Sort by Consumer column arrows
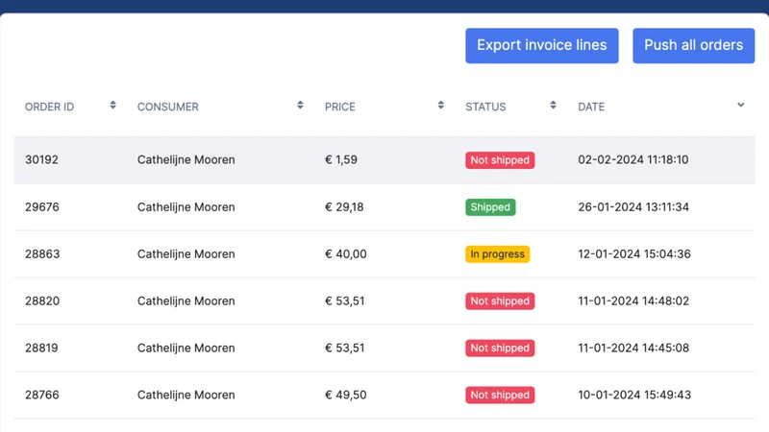 (x=300, y=105)
